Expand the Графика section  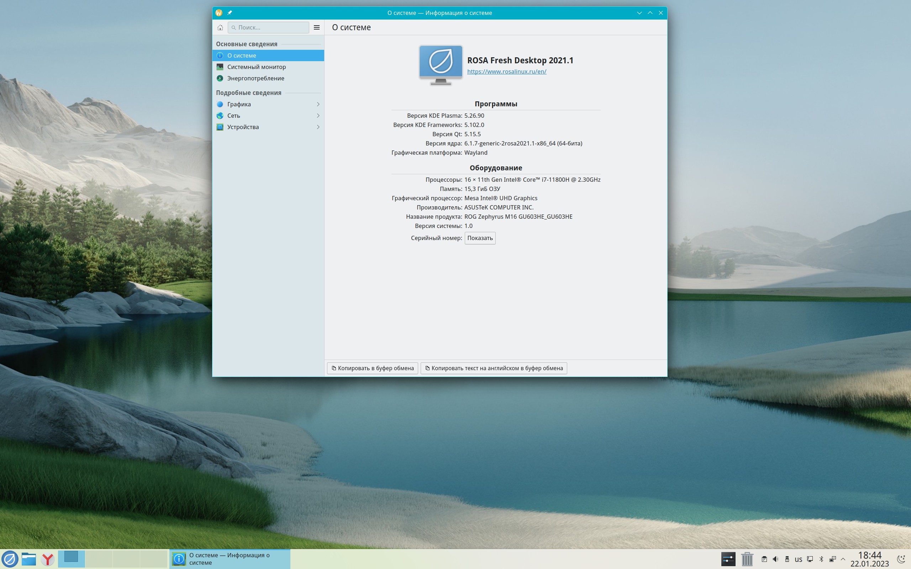pyautogui.click(x=268, y=104)
